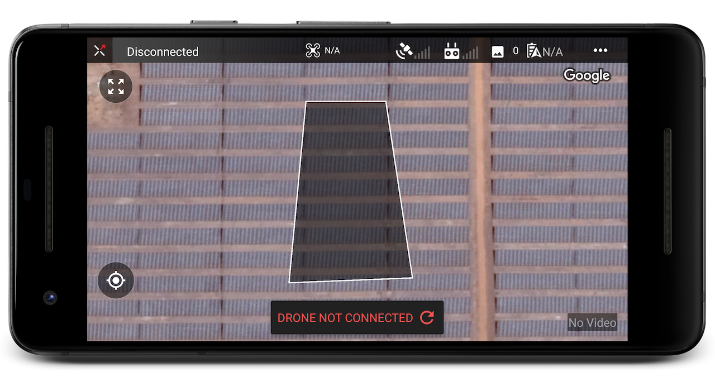The width and height of the screenshot is (715, 391).
Task: Tap the photo count value 0
Action: [516, 51]
